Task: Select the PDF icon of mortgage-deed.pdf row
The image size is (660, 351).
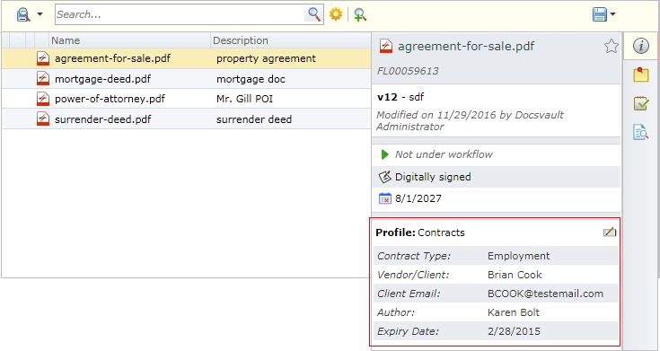Action: coord(43,79)
